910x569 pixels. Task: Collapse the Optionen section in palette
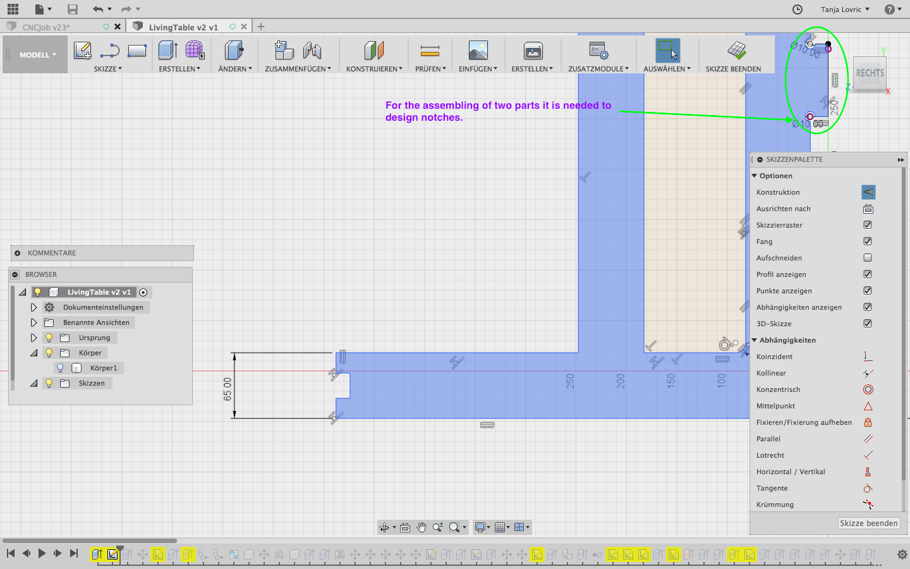coord(755,176)
